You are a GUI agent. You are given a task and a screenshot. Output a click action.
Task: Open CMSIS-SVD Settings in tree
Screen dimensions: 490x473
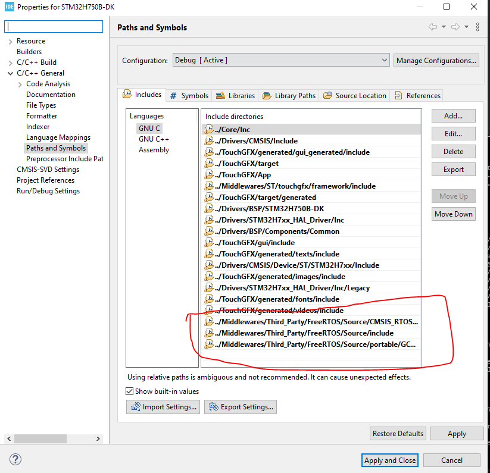pyautogui.click(x=48, y=169)
